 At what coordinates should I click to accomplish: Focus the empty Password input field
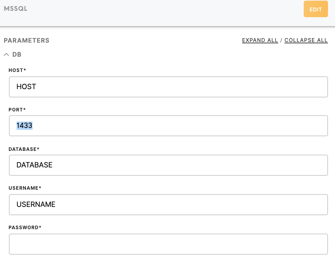pos(168,244)
